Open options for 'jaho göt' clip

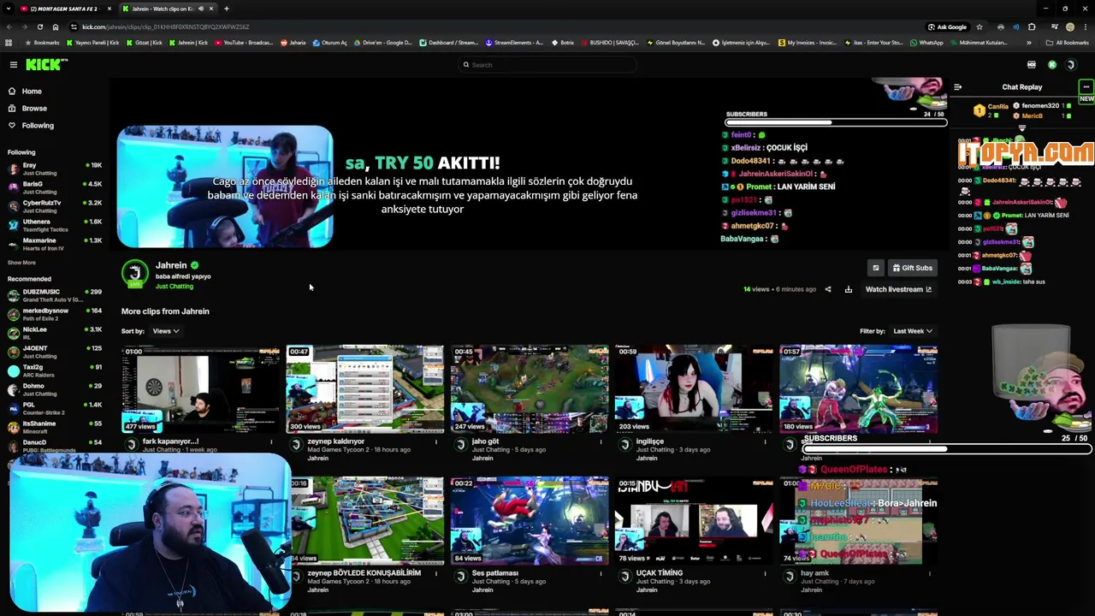pos(601,442)
